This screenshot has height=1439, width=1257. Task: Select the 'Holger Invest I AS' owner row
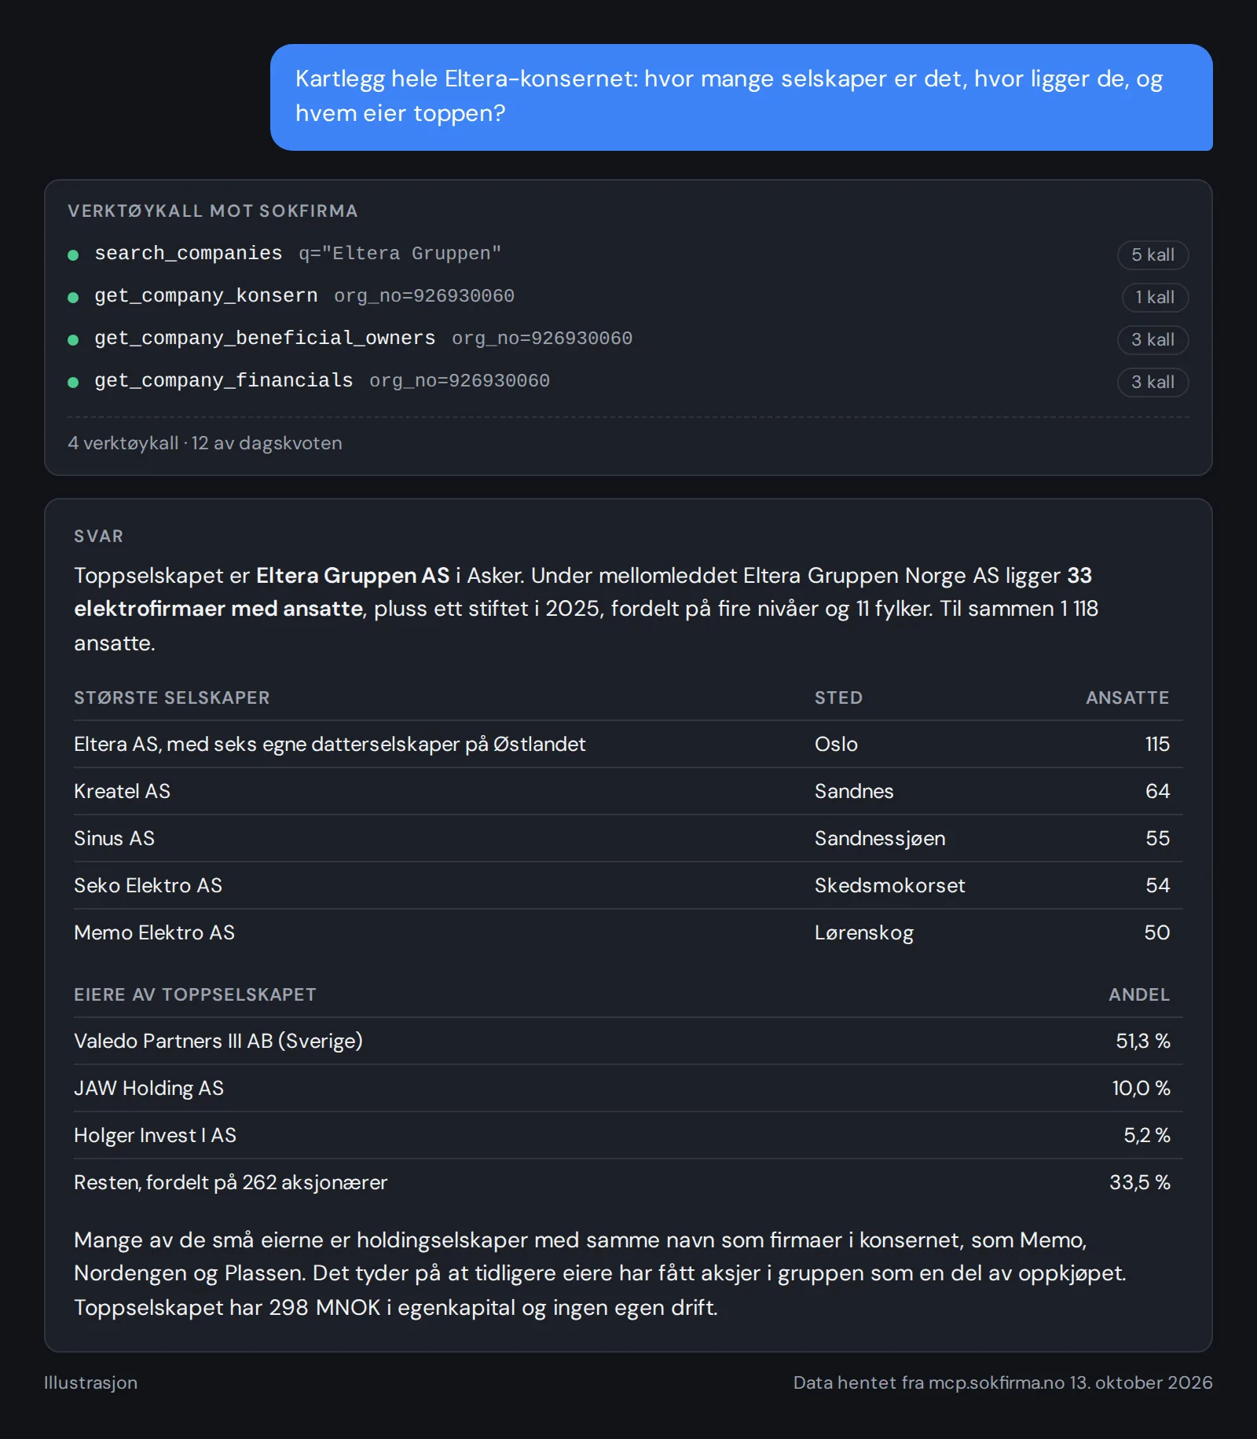pyautogui.click(x=628, y=1135)
